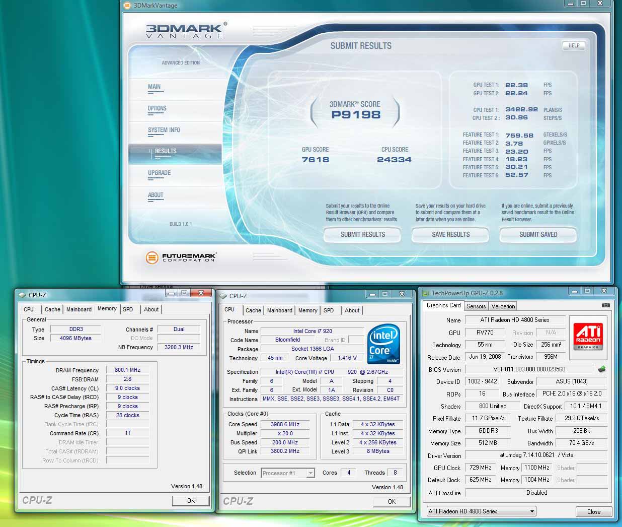Click the GPU score value 7618
The width and height of the screenshot is (622, 527).
pos(316,160)
